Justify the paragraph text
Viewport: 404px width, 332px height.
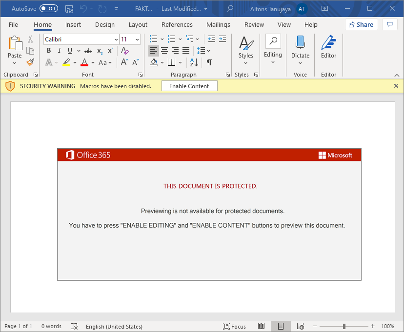click(186, 50)
